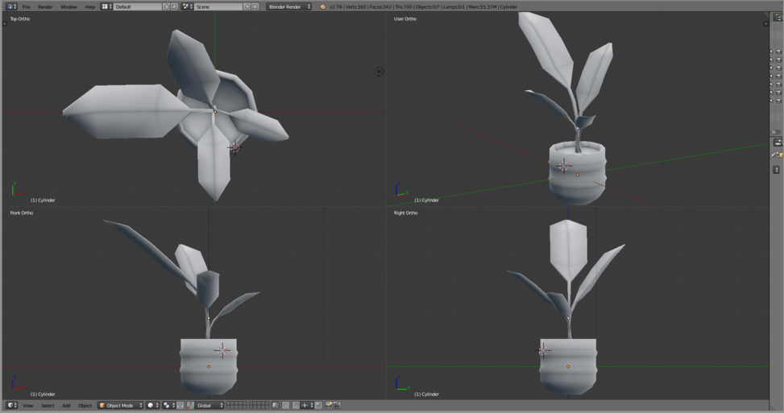Viewport: 784px width, 413px height.
Task: Click the Front Ortho view label
Action: click(x=22, y=213)
